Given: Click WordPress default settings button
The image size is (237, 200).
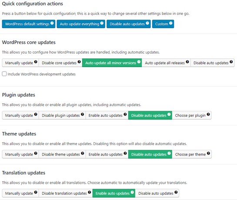Looking at the screenshot, I should click(29, 24).
